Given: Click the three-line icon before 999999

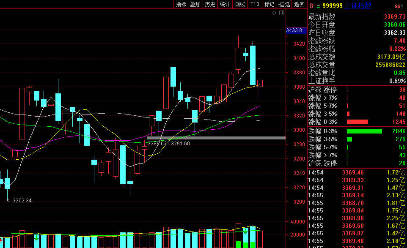Looking at the screenshot, I should click(x=318, y=6).
